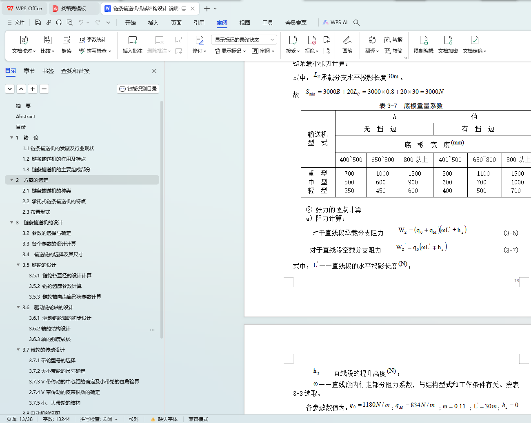
Task: Click the 缺失字体 warning in status bar
Action: click(x=164, y=419)
